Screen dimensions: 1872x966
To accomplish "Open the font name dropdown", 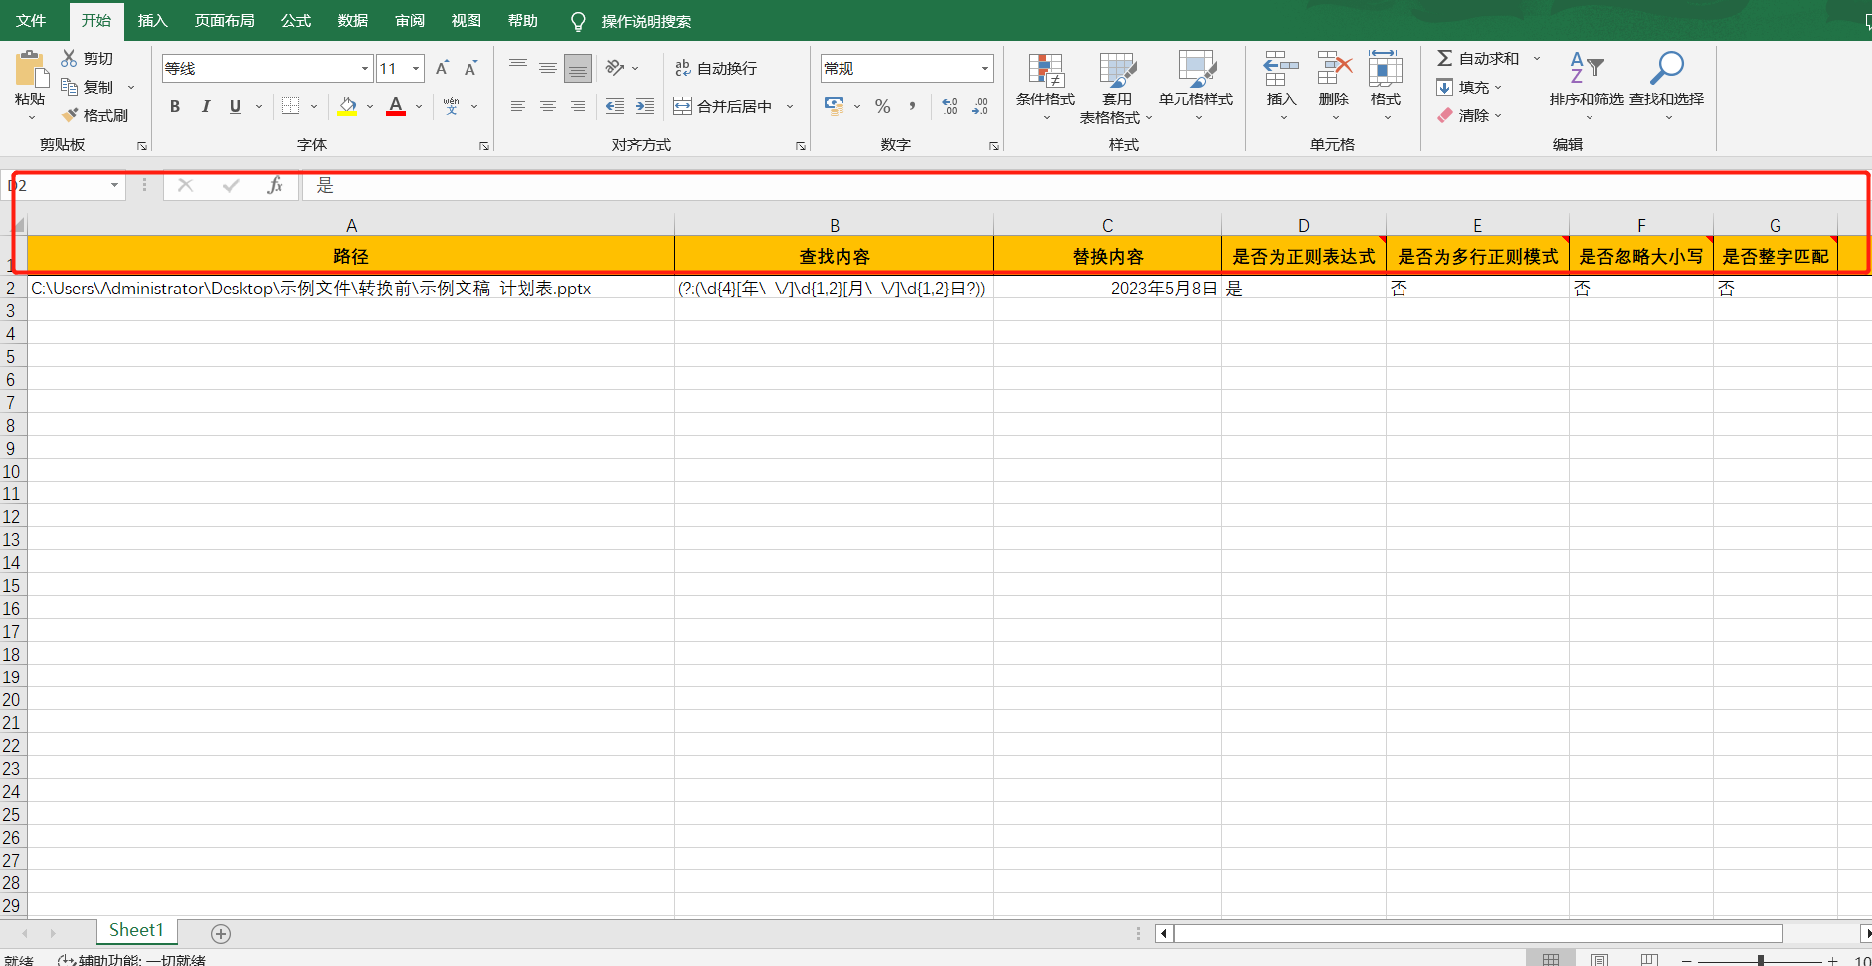I will 363,68.
